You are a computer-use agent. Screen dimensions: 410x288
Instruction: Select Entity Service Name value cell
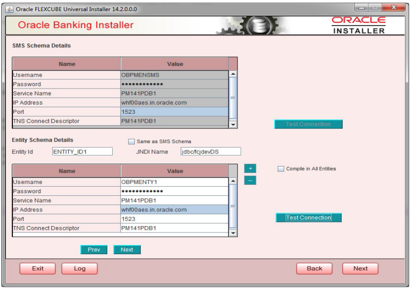174,200
